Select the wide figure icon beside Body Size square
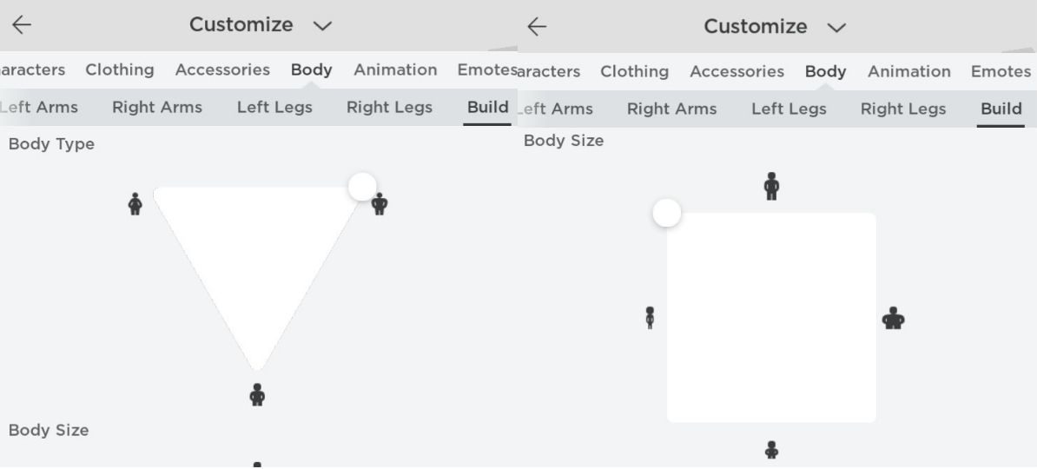1037x469 pixels. [893, 319]
